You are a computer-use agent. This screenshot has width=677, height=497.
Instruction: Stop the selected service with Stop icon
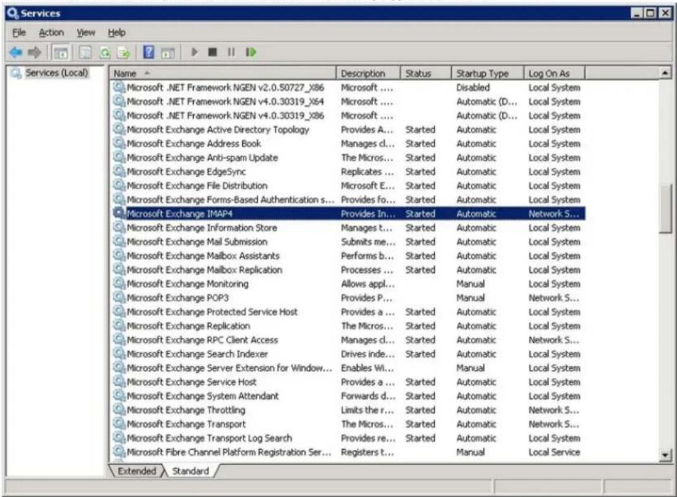(212, 52)
